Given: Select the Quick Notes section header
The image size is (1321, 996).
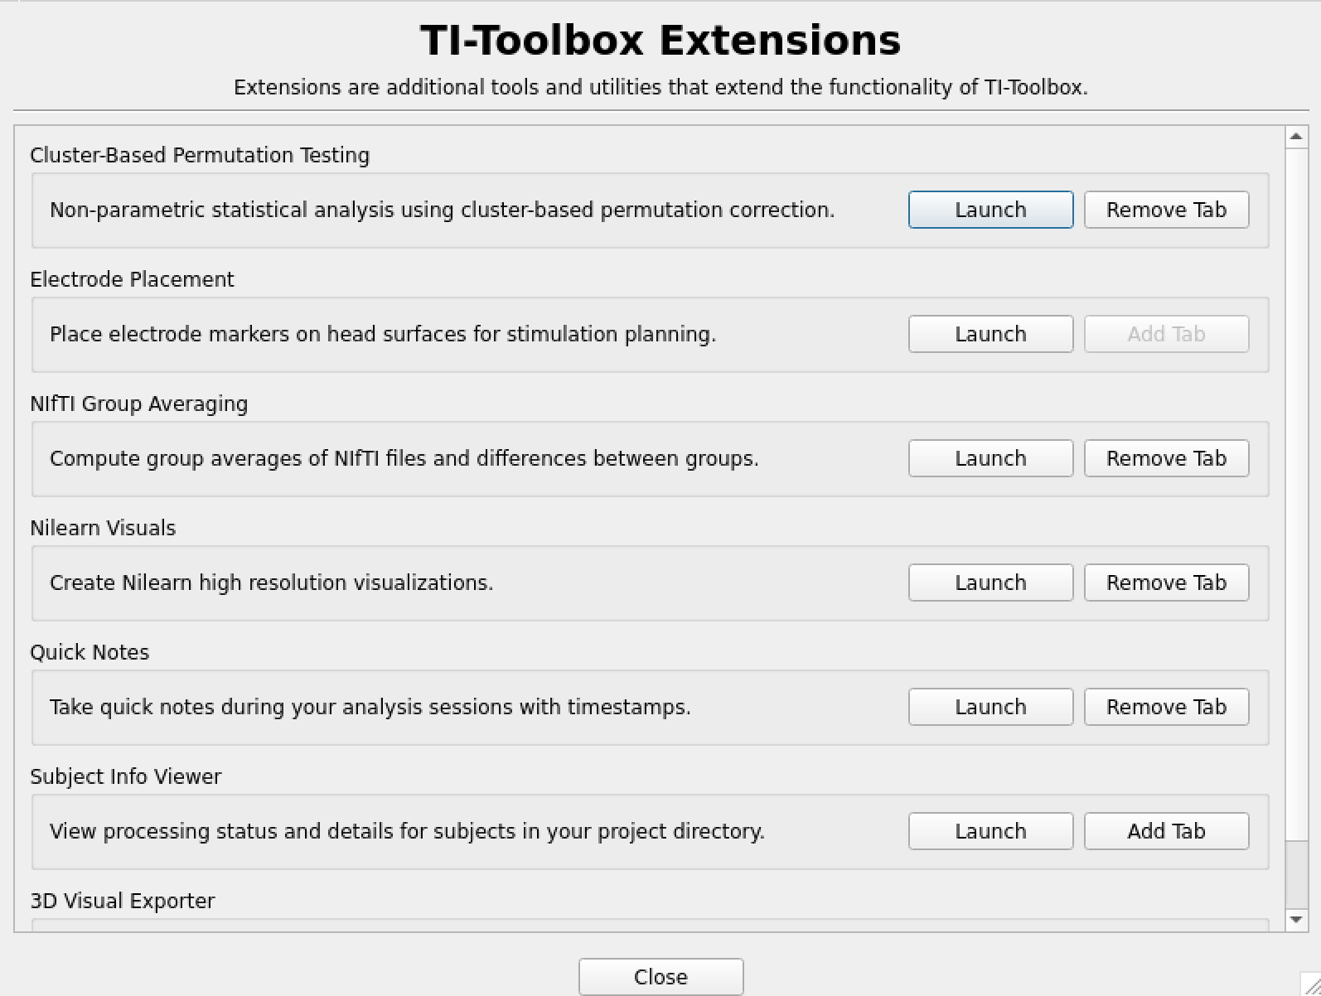Looking at the screenshot, I should tap(90, 652).
